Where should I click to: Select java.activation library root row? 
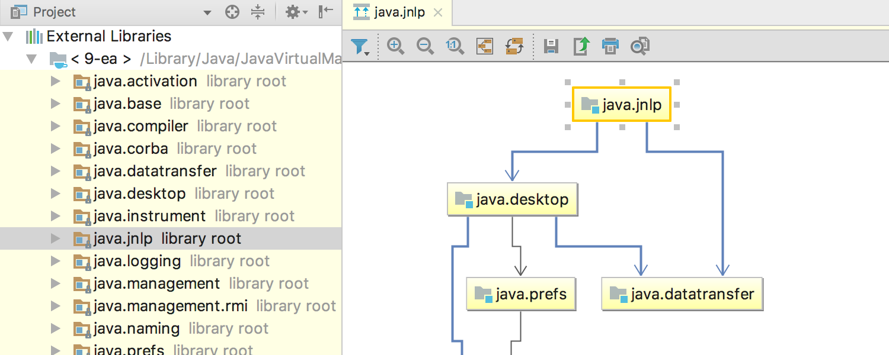[x=171, y=81]
